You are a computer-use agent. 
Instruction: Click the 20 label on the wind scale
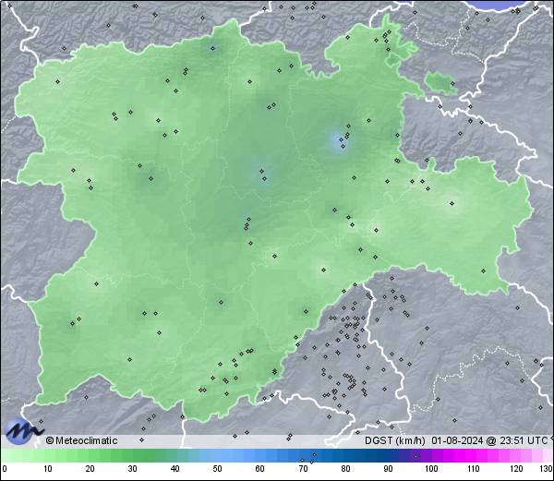[x=90, y=469]
